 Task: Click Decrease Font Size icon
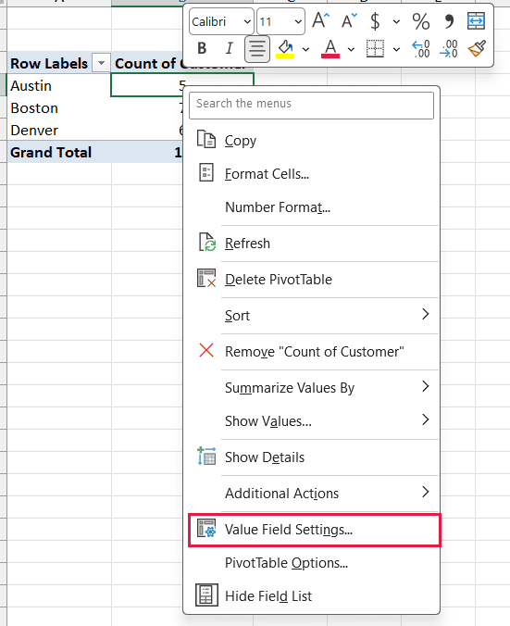coord(349,20)
